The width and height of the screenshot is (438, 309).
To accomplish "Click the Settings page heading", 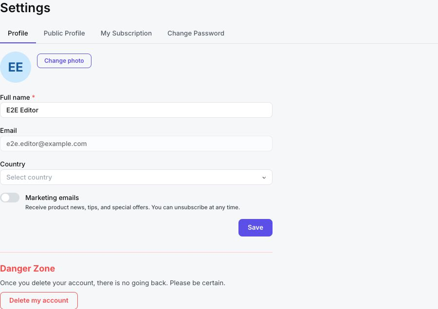I will click(x=25, y=8).
